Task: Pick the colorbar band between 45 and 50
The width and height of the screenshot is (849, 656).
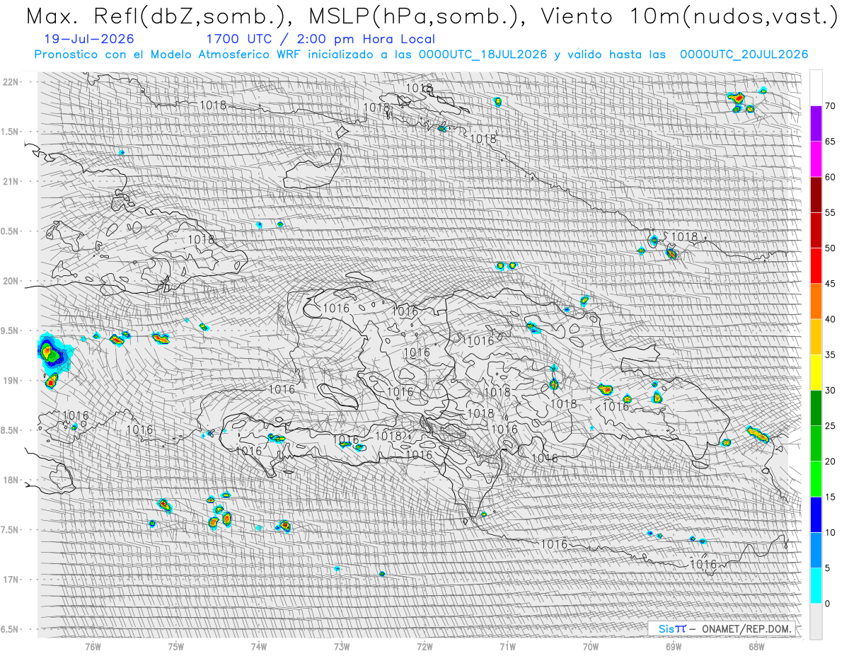Action: 816,265
